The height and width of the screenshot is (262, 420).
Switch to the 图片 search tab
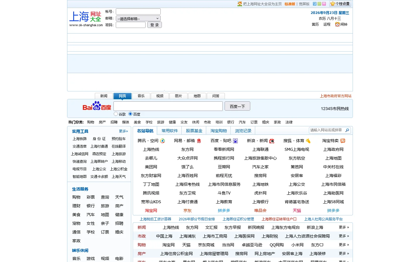pyautogui.click(x=178, y=96)
